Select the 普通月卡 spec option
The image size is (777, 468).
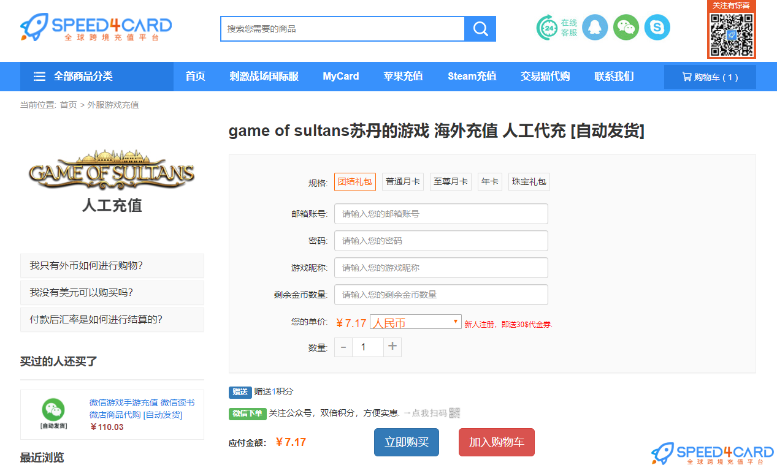(x=403, y=182)
